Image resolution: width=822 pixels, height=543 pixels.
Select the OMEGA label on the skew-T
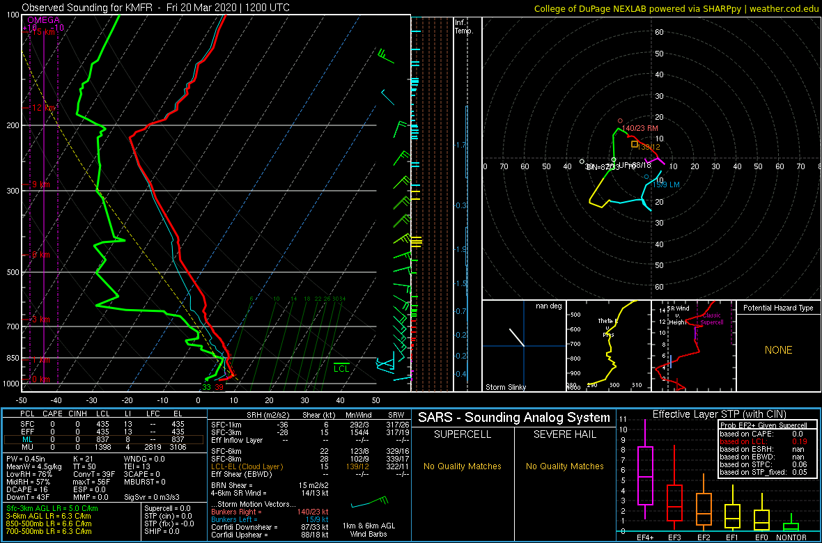coord(43,20)
